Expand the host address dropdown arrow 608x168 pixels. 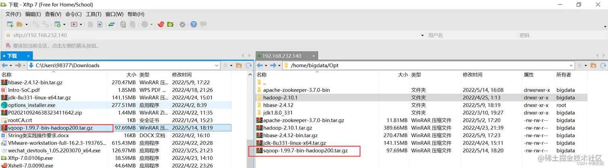(x=422, y=35)
